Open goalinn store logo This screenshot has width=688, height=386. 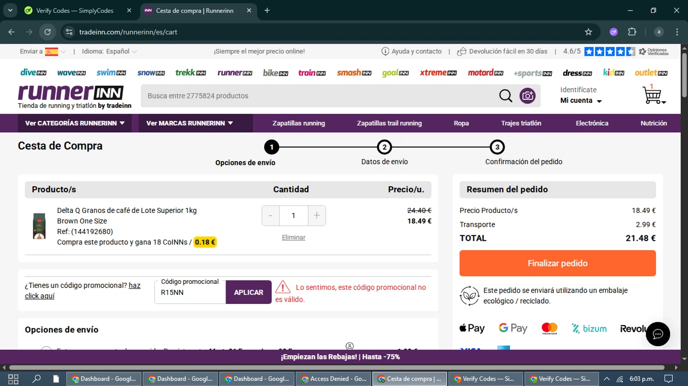(x=395, y=73)
